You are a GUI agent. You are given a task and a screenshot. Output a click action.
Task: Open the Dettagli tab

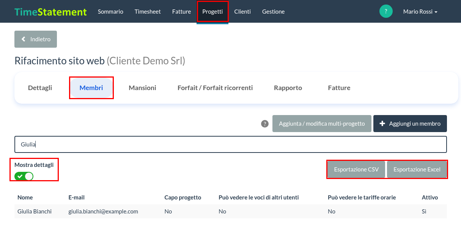pyautogui.click(x=40, y=88)
